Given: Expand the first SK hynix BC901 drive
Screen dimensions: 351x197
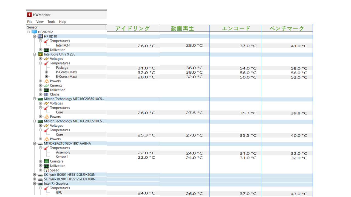Looking at the screenshot, I should 35,175.
